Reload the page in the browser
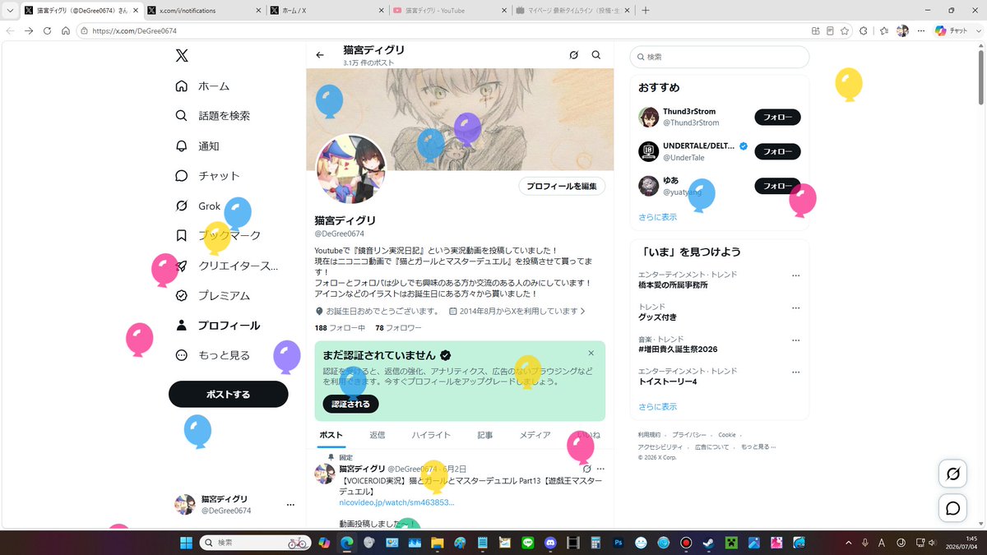987x555 pixels. (x=47, y=30)
